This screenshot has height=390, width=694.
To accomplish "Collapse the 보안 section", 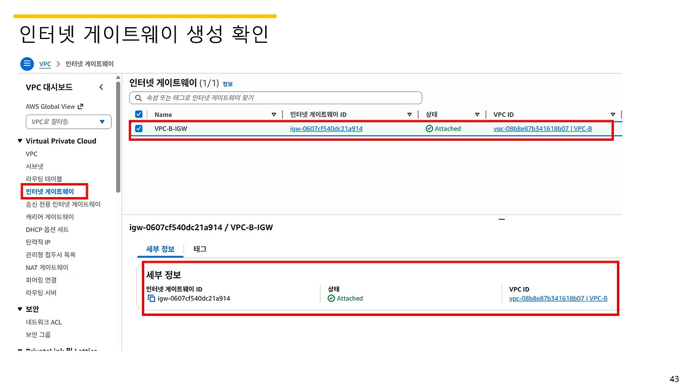I will (20, 309).
